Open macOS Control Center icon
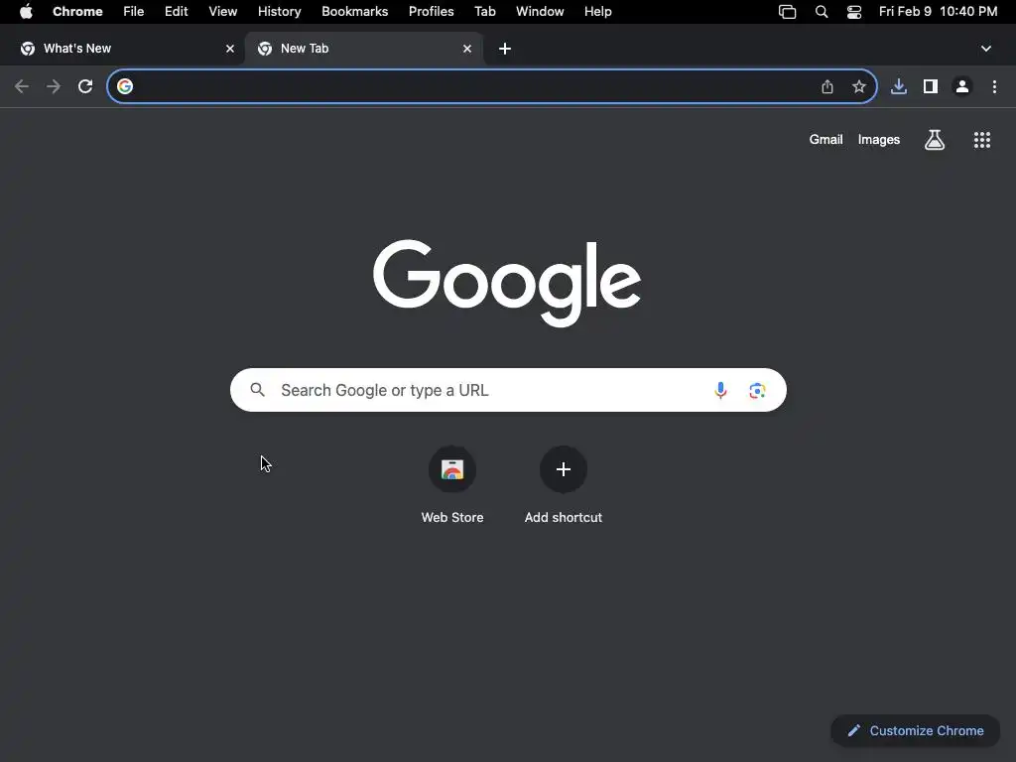Screen dimensions: 1016x762 (854, 12)
